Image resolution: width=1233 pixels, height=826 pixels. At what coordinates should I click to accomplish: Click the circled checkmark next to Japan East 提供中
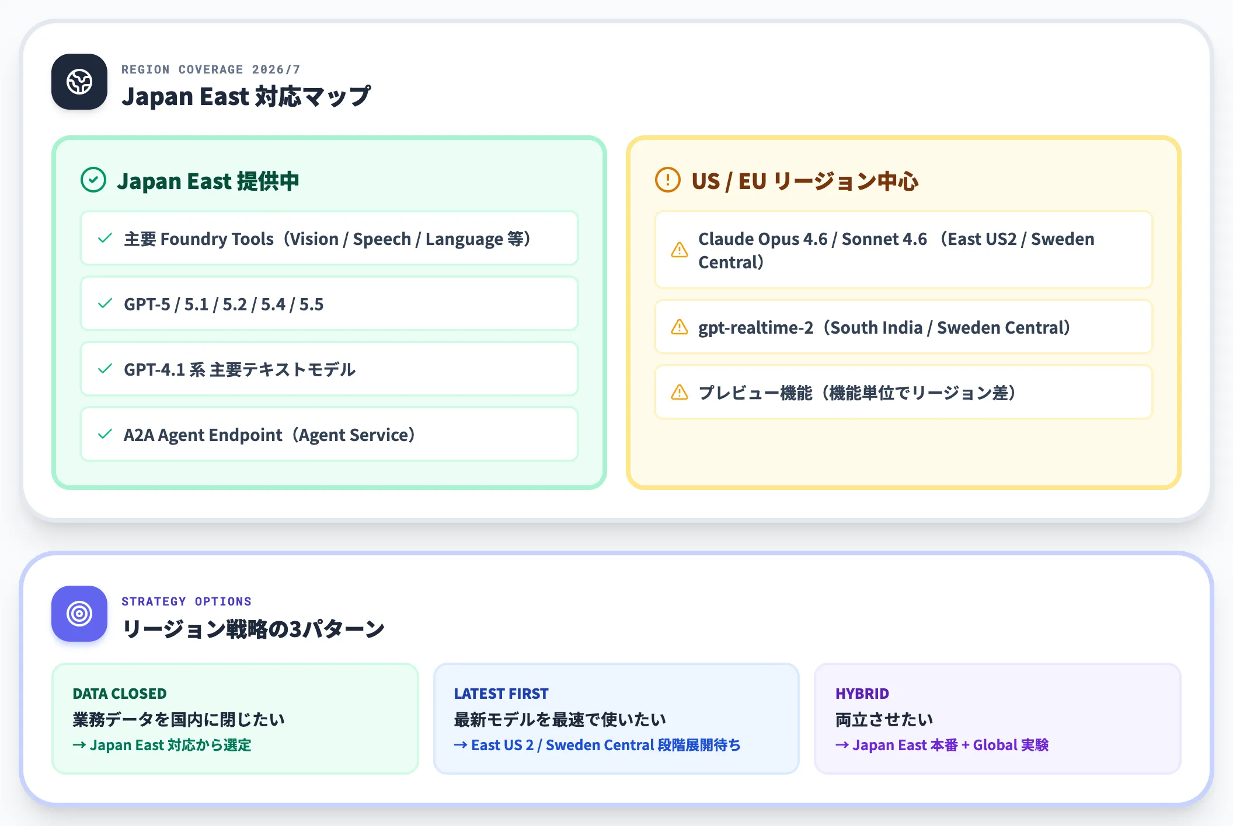pyautogui.click(x=93, y=180)
